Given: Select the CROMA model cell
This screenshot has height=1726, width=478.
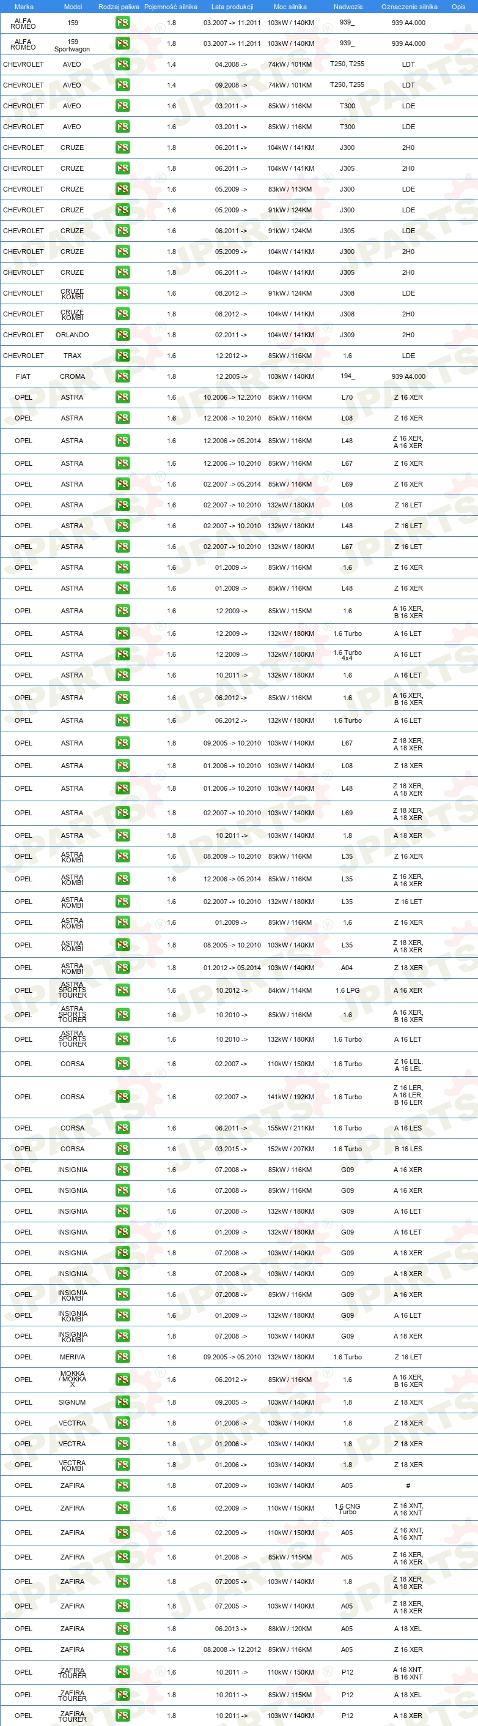Looking at the screenshot, I should [72, 376].
